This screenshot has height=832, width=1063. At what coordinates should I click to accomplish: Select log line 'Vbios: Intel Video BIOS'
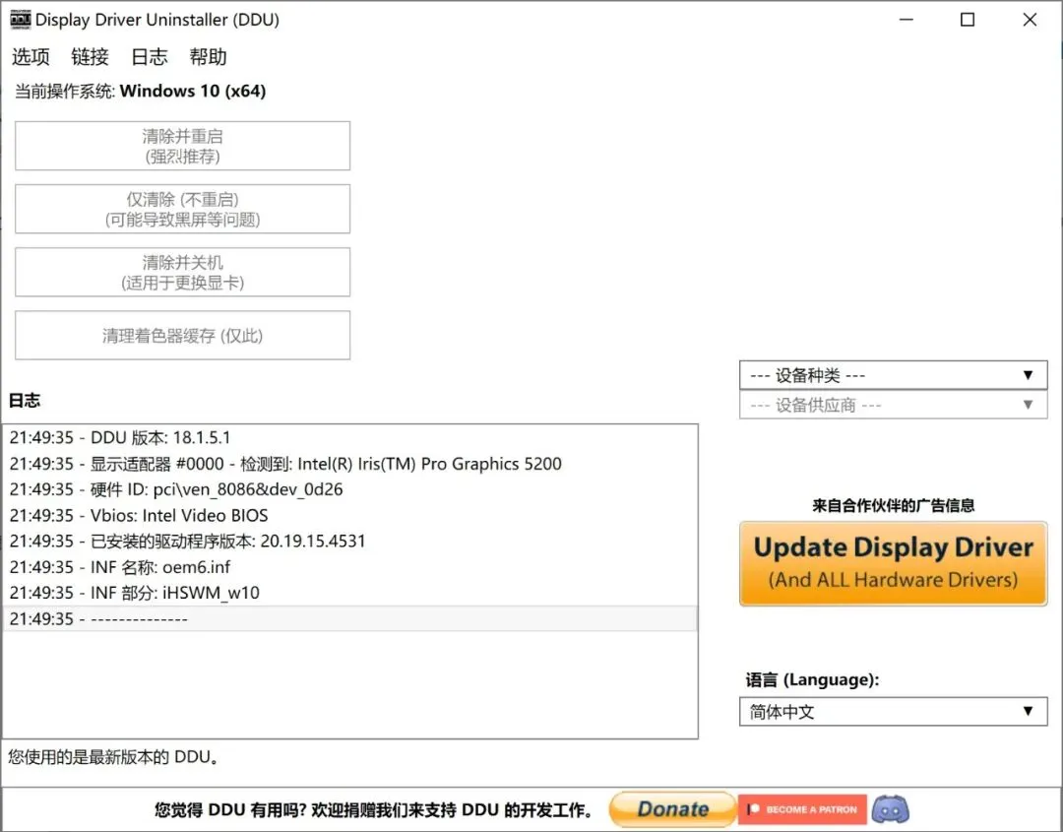[349, 515]
